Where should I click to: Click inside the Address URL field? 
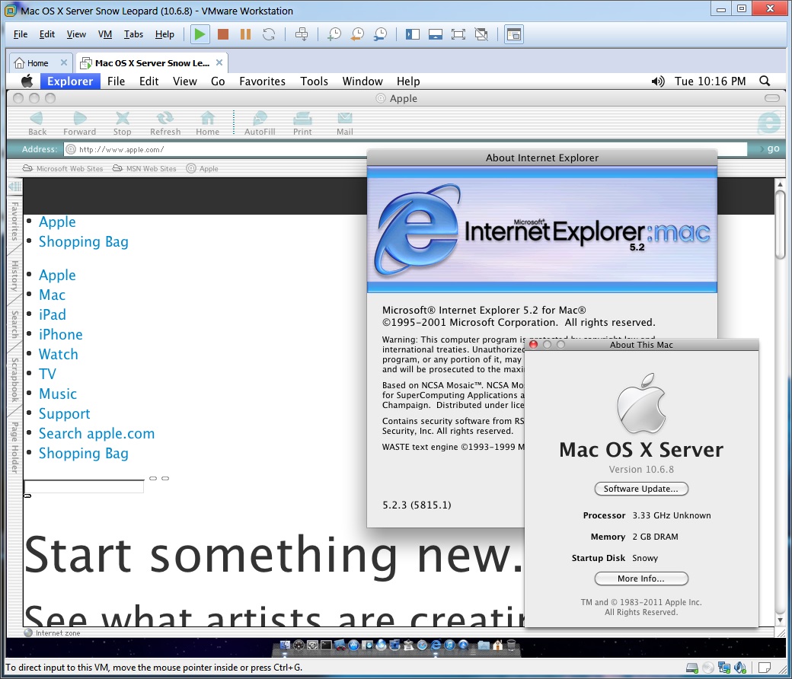[405, 149]
